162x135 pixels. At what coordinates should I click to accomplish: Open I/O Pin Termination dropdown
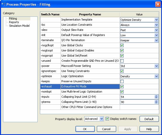[156, 40]
